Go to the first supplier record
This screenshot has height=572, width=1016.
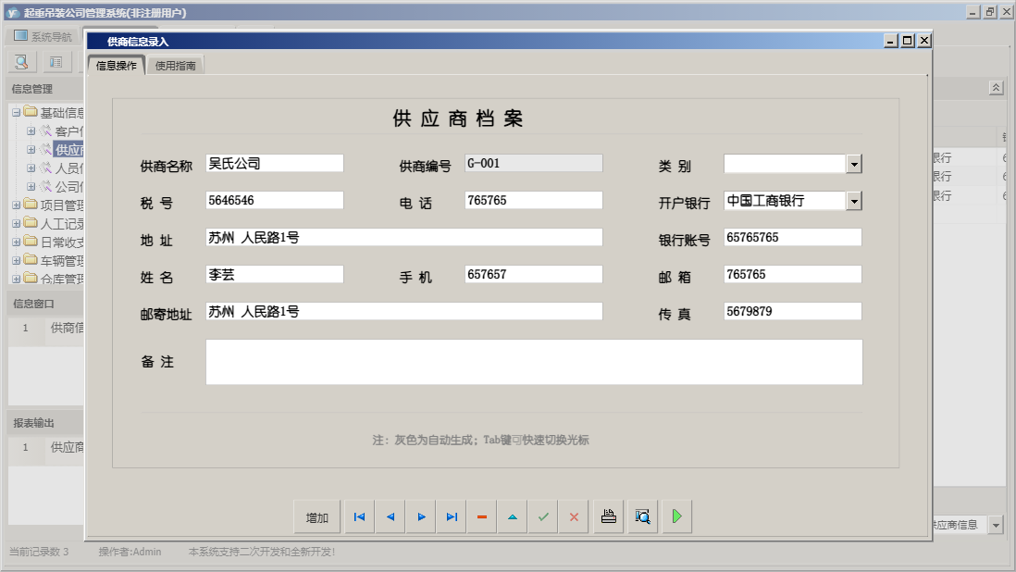[x=359, y=516]
